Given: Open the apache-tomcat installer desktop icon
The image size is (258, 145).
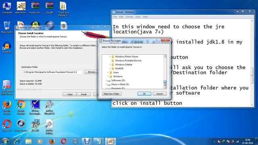Looking at the screenshot, I should (21, 8).
